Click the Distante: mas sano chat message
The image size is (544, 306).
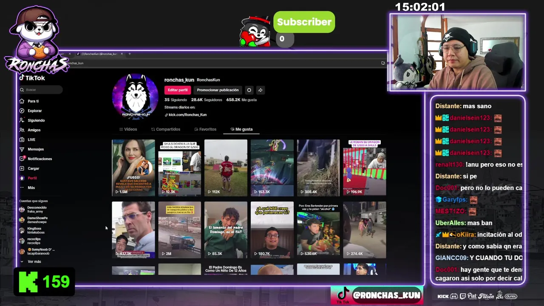tap(463, 106)
